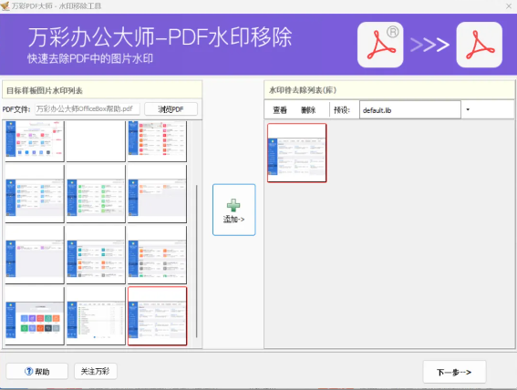
Task: Click the 预设 label
Action: coord(342,110)
